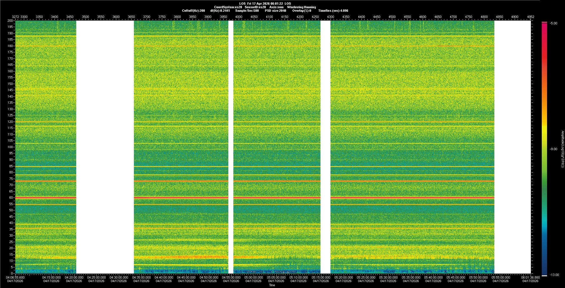The width and height of the screenshot is (565, 288).
Task: Click the Time x-axis title
Action: (272, 285)
